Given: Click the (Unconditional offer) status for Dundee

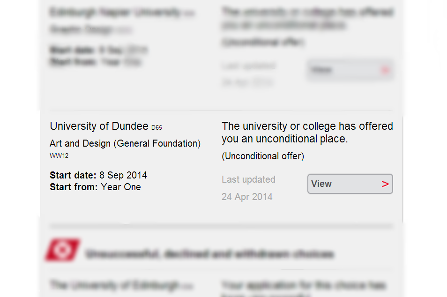Looking at the screenshot, I should 263,156.
